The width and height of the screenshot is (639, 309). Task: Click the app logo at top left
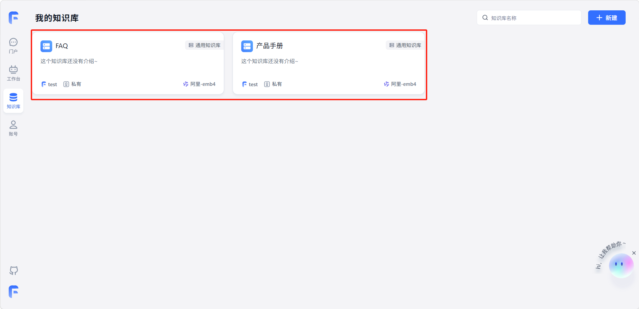tap(13, 18)
